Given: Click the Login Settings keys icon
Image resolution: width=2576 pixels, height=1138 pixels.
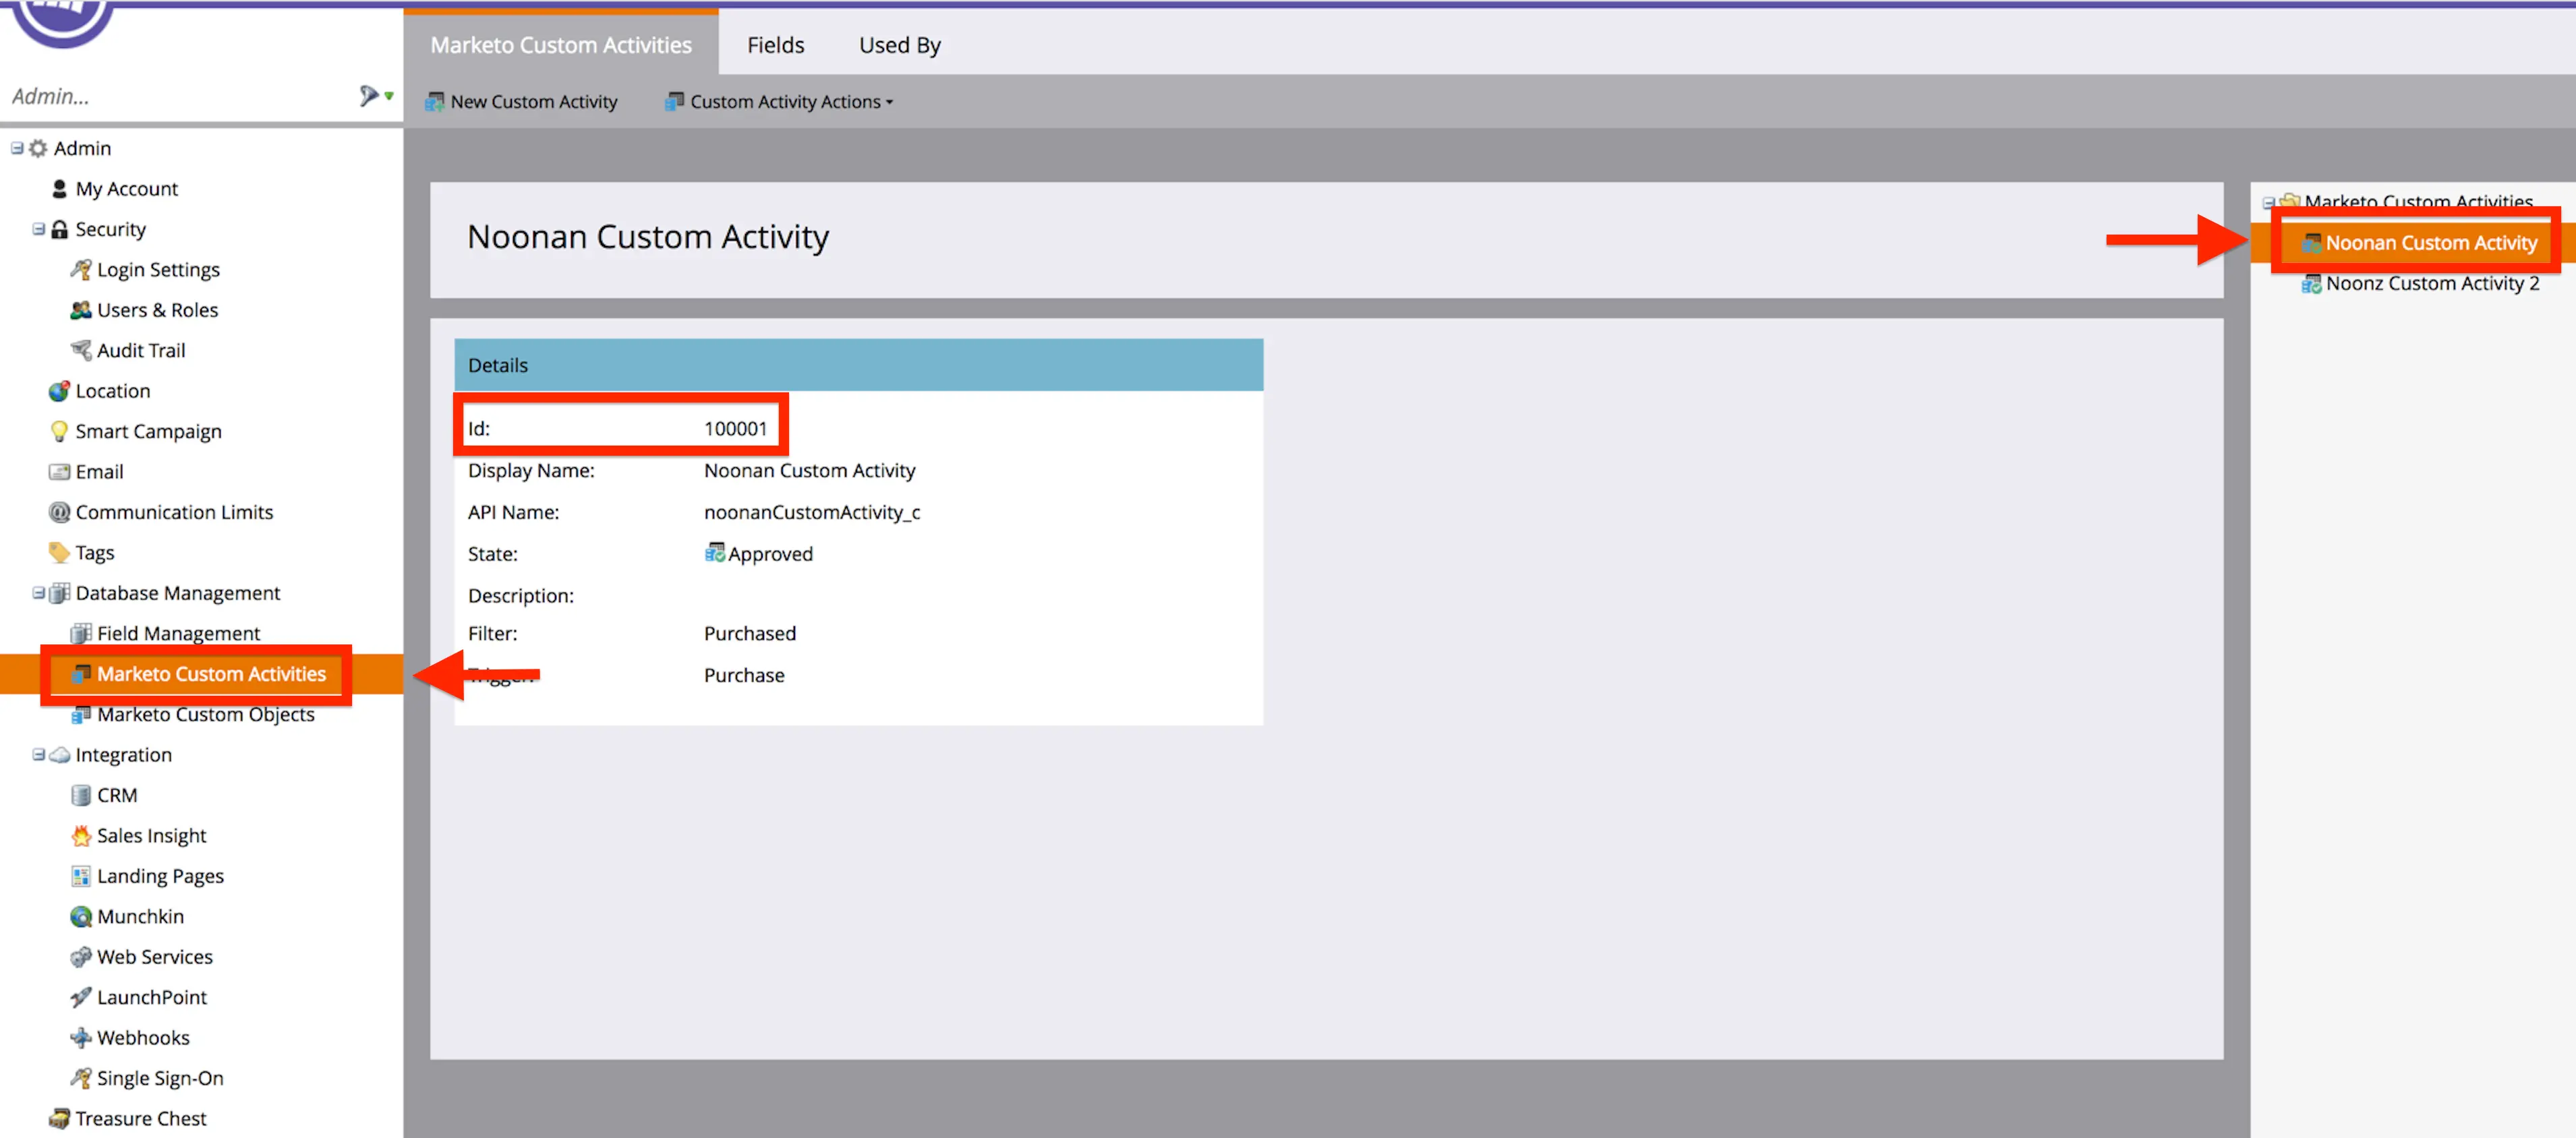Looking at the screenshot, I should tap(81, 270).
